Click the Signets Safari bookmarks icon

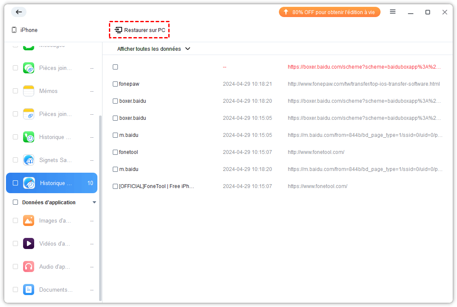click(x=29, y=160)
